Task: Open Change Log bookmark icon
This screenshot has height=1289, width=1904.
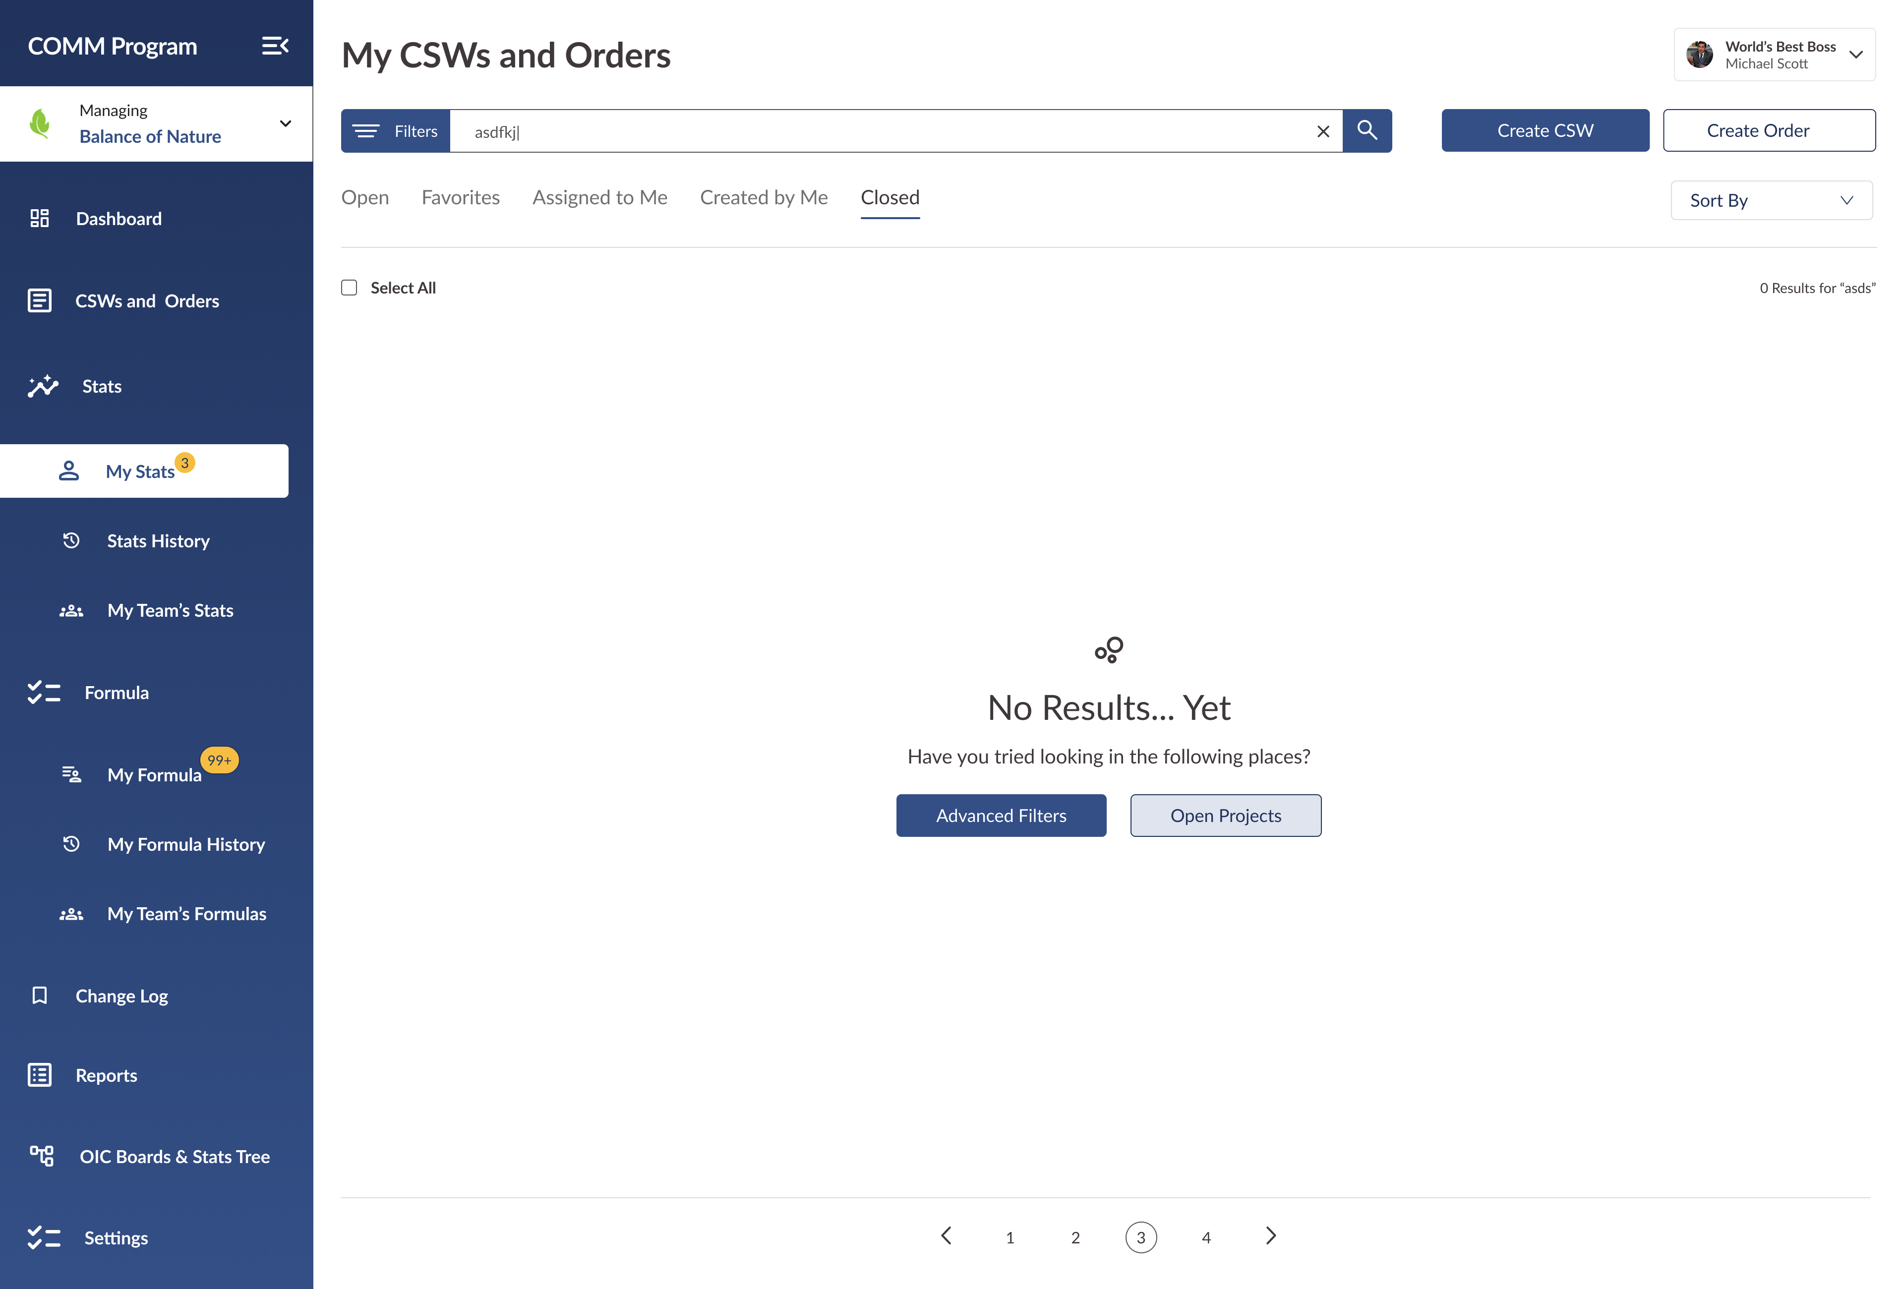Action: pos(39,995)
